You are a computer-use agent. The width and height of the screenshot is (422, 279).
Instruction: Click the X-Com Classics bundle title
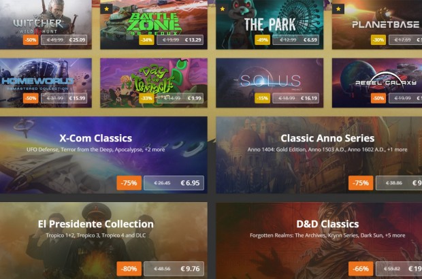tap(95, 138)
